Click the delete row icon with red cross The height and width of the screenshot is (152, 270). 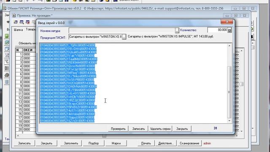(27, 22)
